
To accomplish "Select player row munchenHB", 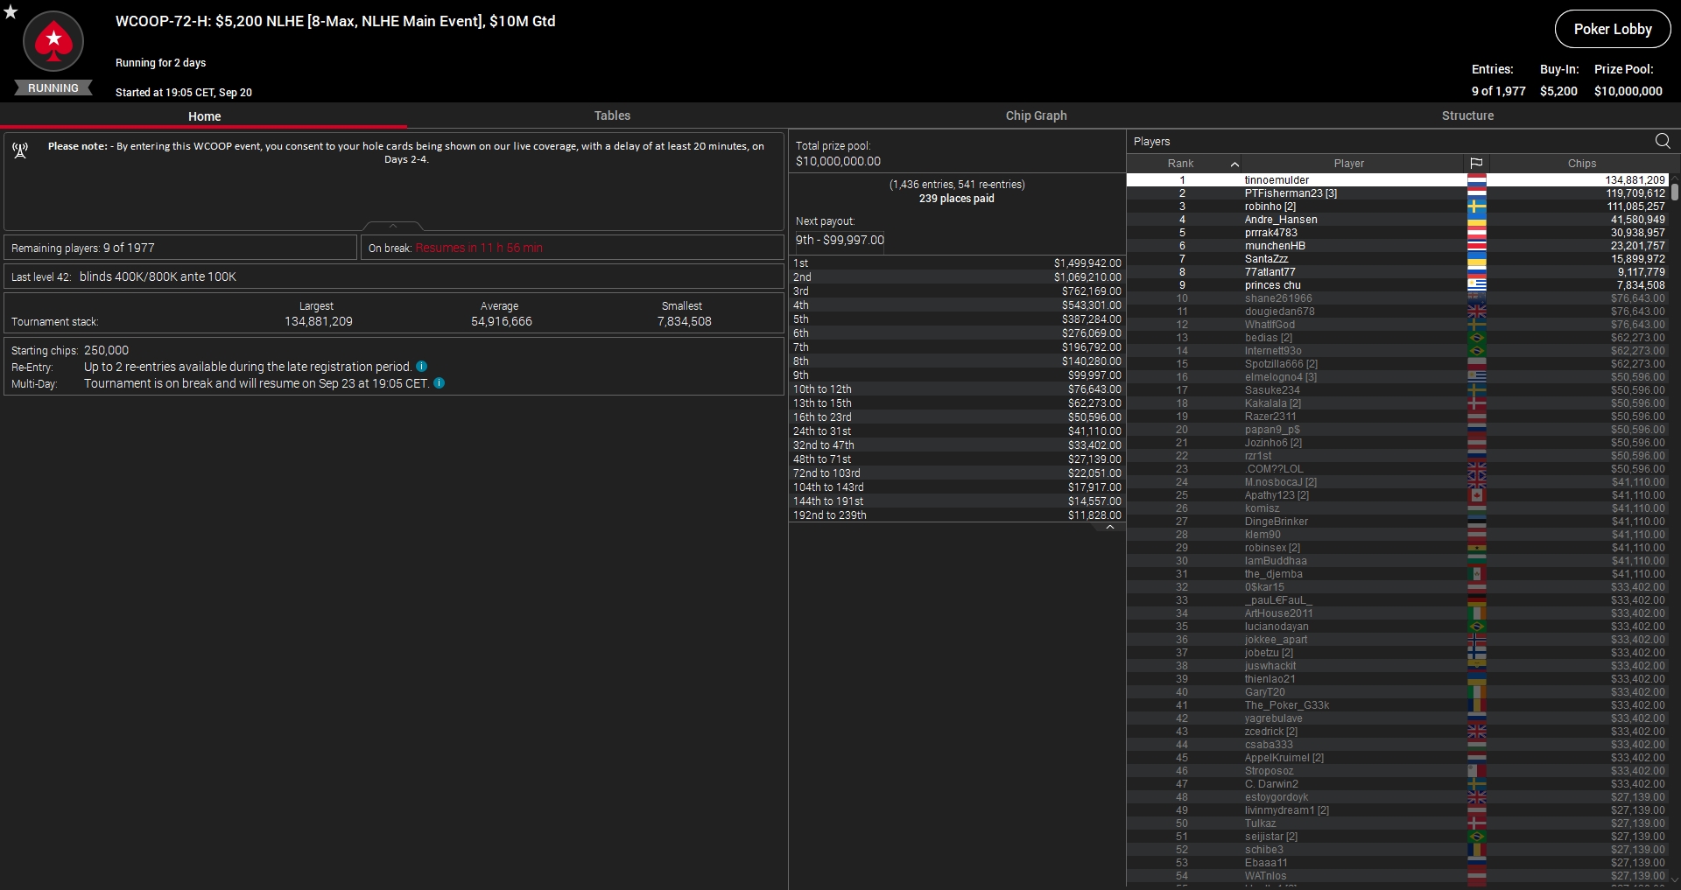I will click(x=1397, y=246).
